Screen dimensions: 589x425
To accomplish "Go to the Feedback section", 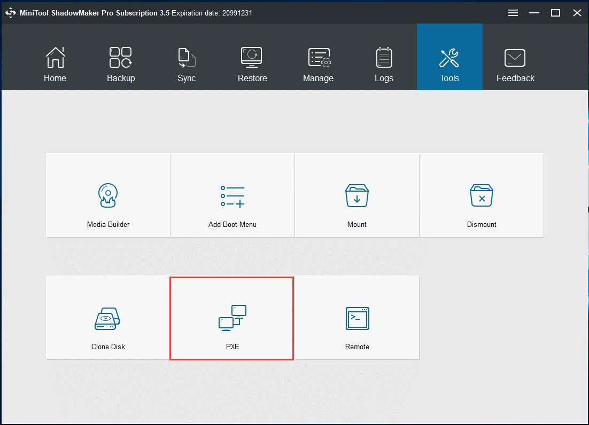I will 515,63.
